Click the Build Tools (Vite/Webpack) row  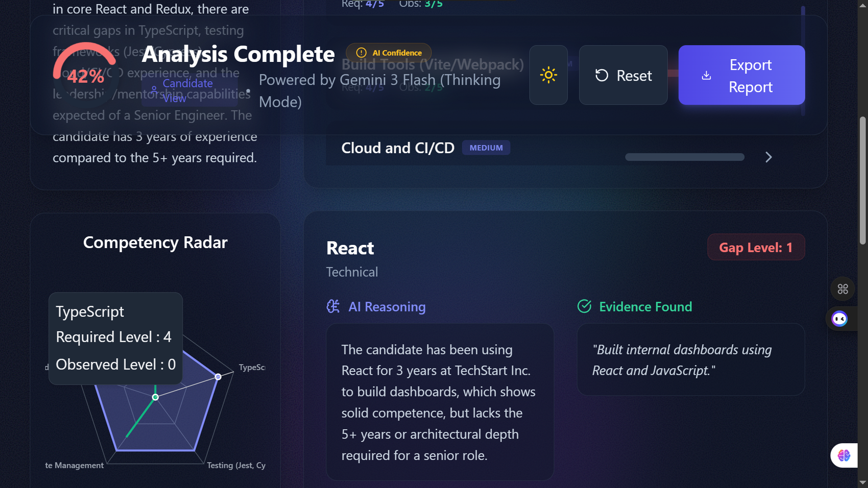[x=432, y=65]
